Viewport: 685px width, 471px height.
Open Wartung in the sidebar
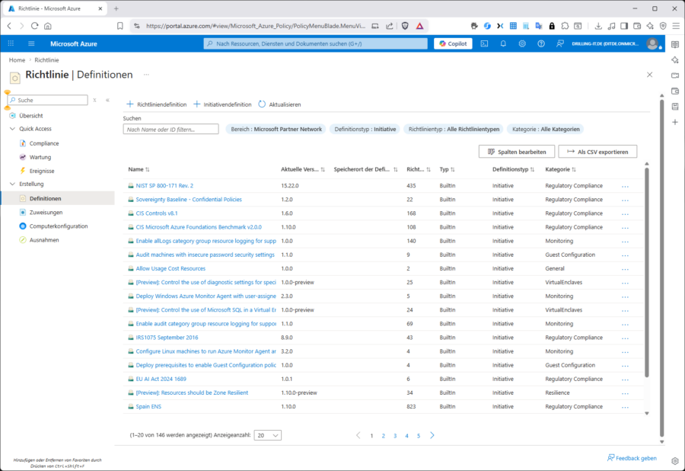click(40, 157)
